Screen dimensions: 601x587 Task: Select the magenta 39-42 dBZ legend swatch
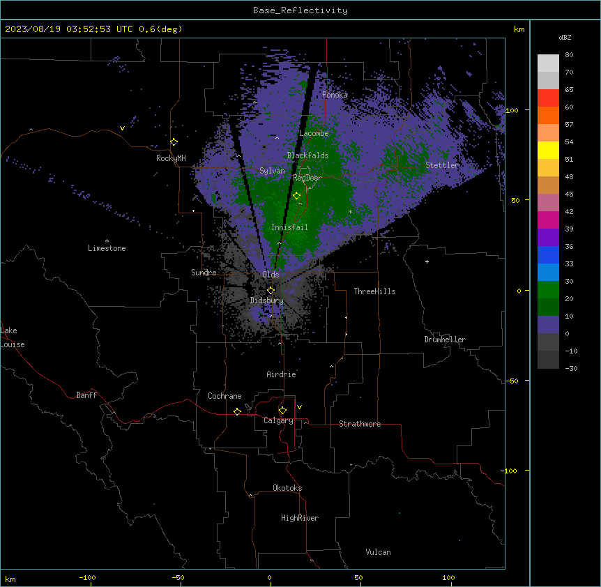click(548, 220)
